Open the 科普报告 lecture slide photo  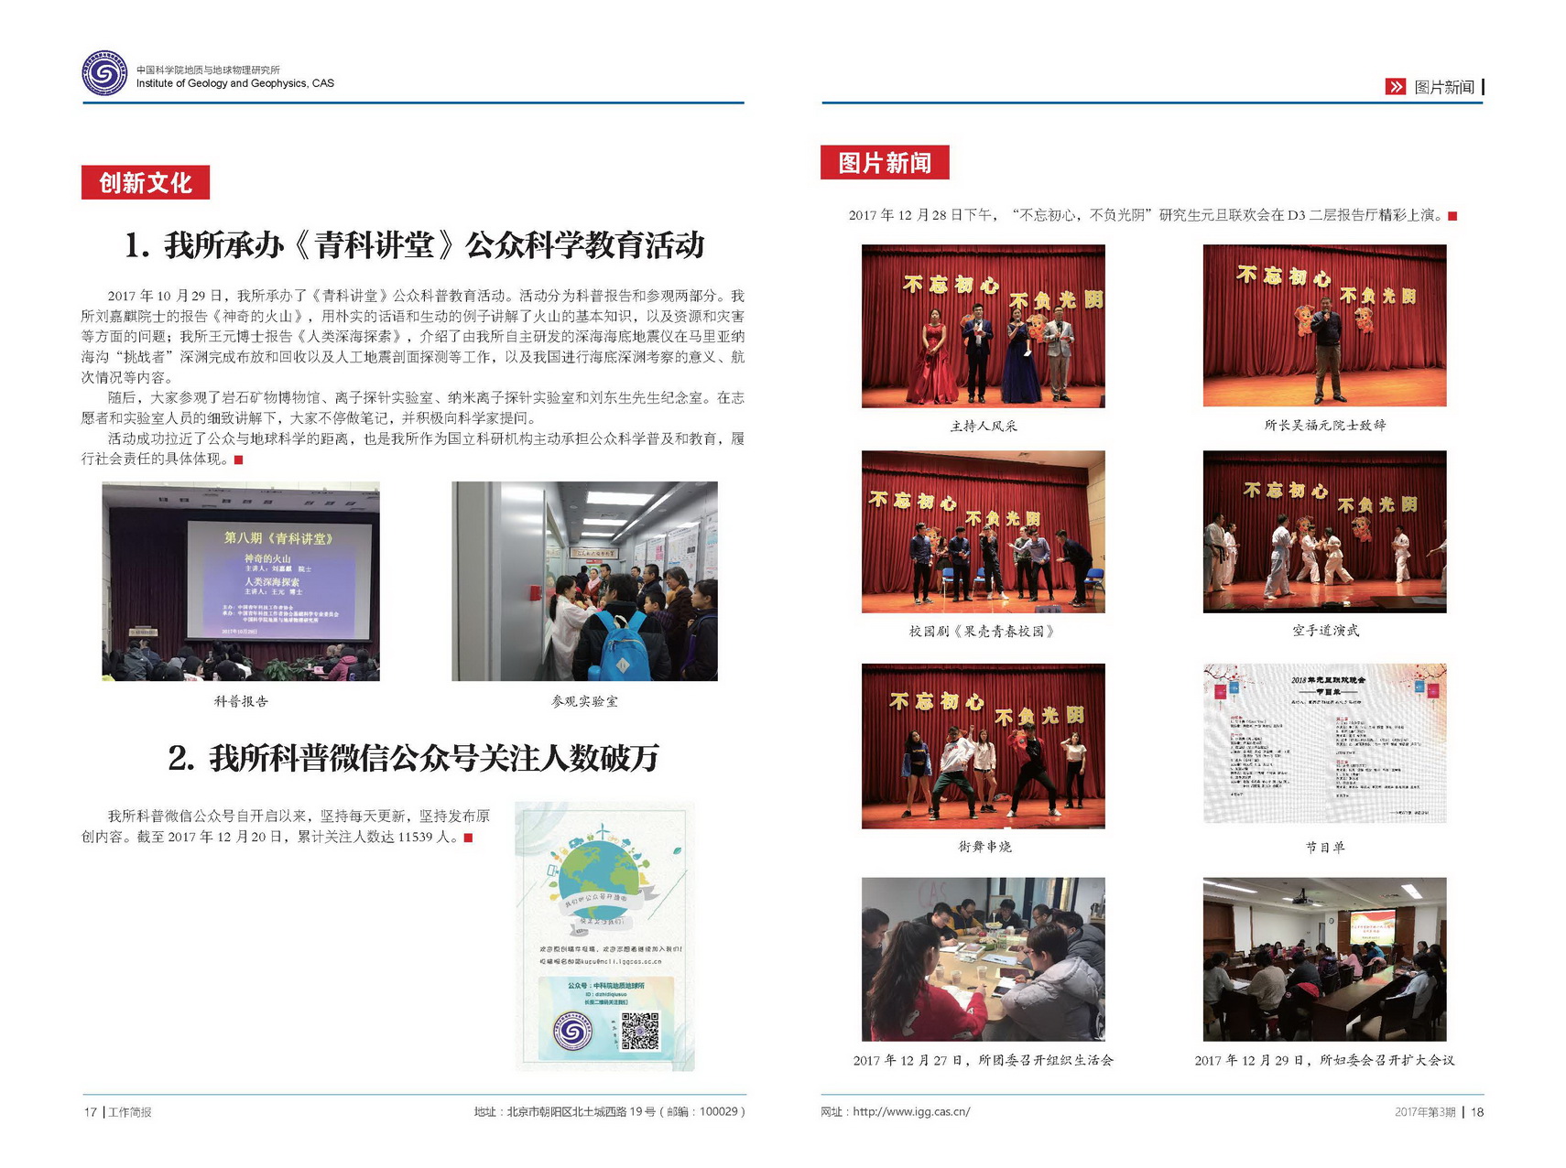(241, 581)
